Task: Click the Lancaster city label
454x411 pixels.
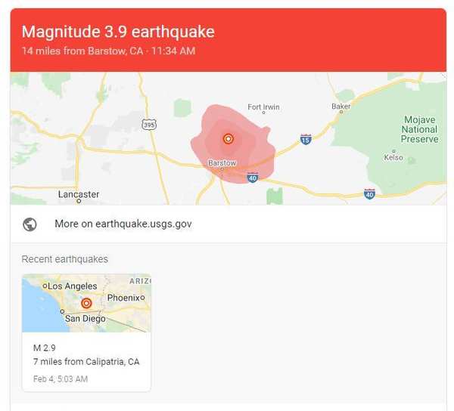Action: coord(79,194)
